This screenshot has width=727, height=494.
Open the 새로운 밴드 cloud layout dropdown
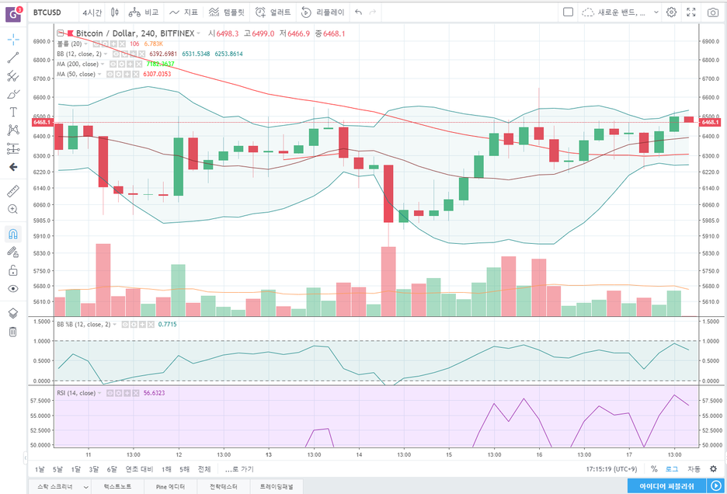621,12
